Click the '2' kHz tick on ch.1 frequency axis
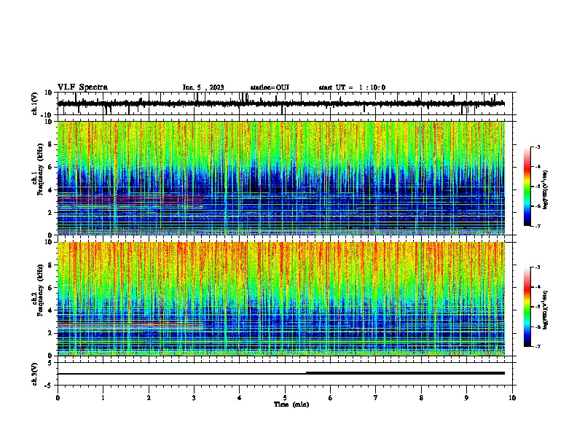Screen dimensions: 577x446 point(51,212)
